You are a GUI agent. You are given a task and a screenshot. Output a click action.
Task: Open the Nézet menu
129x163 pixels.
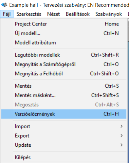coord(53,14)
